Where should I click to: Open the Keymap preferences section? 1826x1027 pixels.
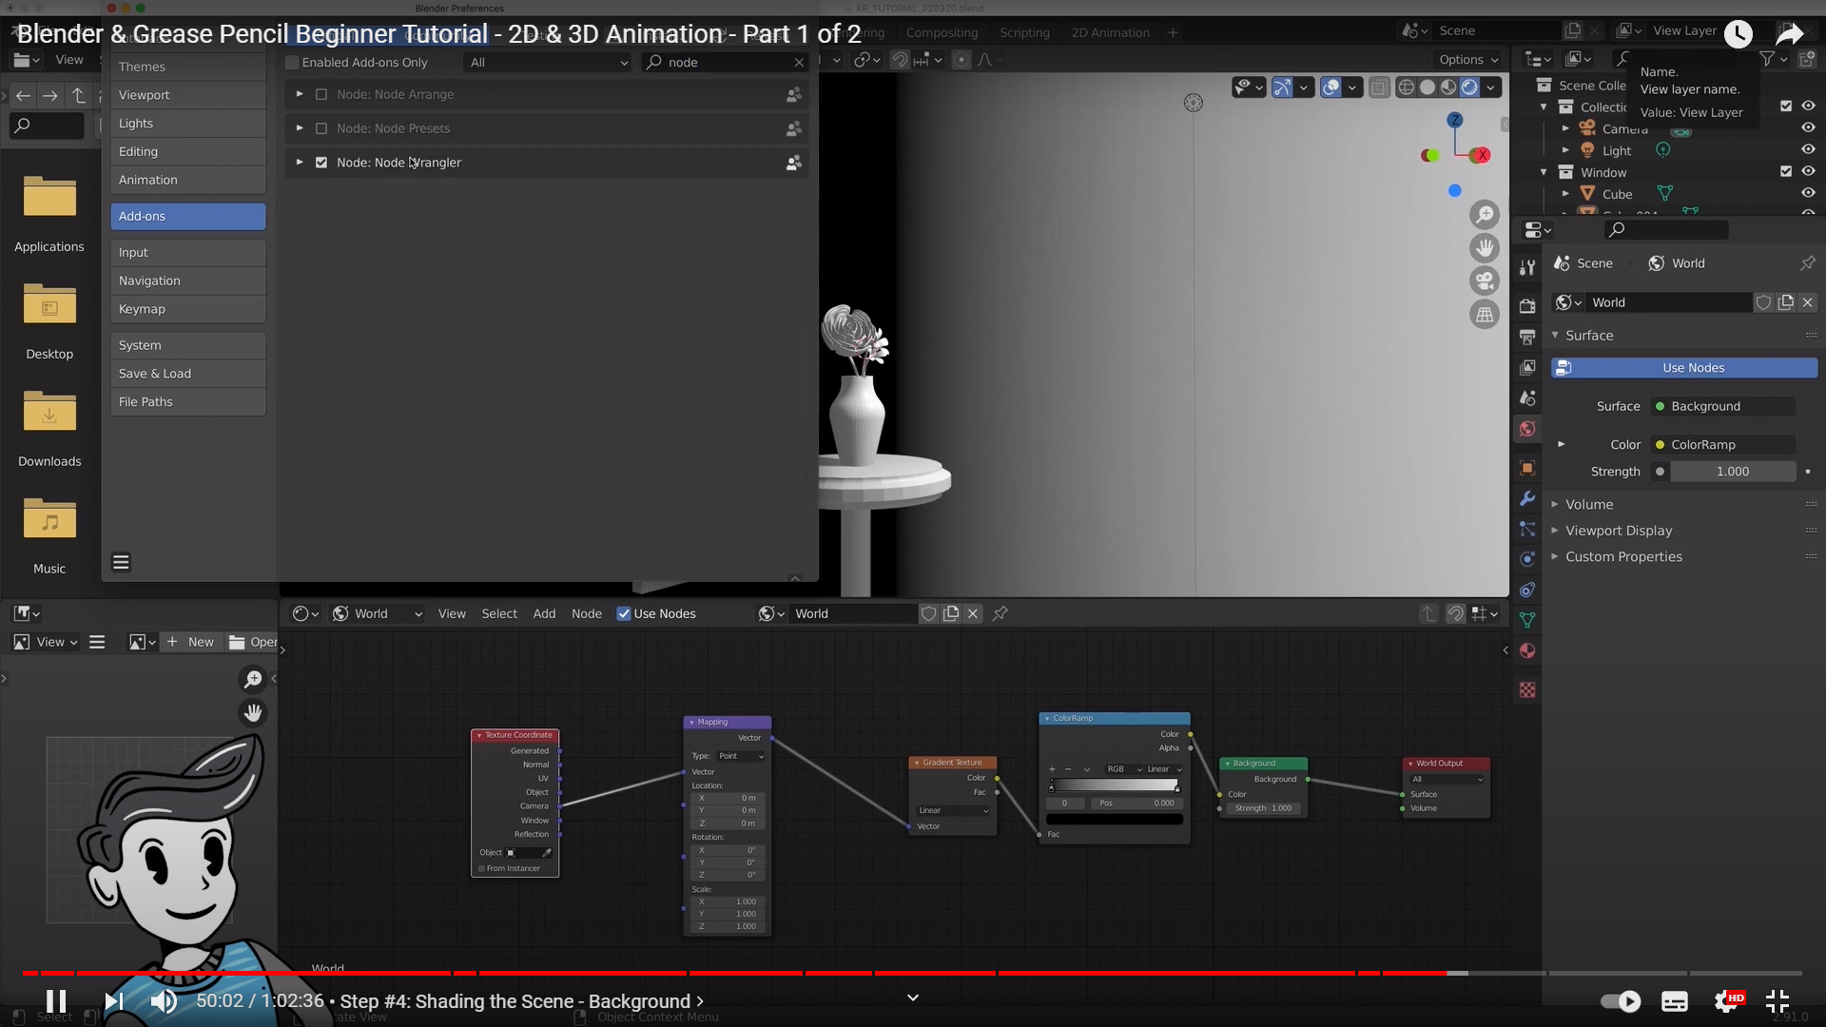[187, 309]
